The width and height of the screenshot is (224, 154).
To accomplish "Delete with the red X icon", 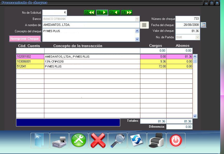I will coord(98,141).
